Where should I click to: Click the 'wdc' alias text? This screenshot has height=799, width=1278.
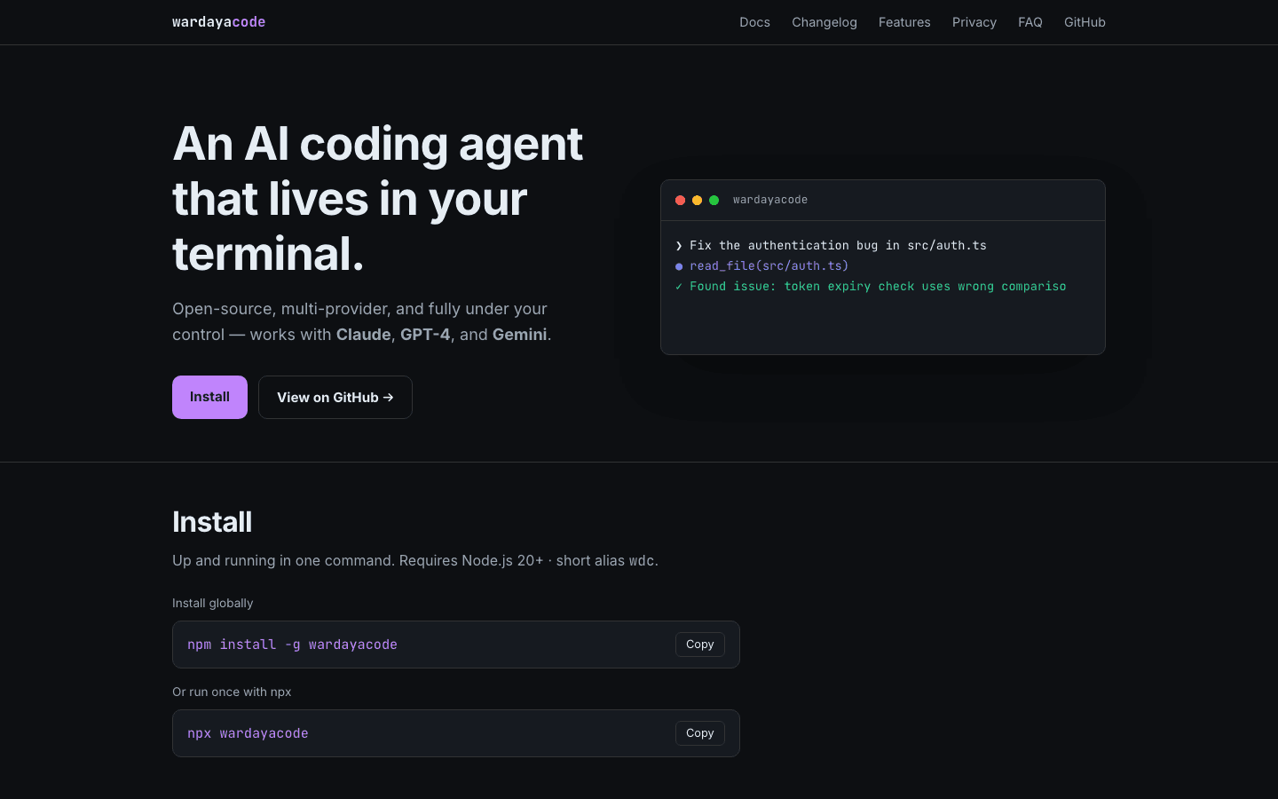642,561
